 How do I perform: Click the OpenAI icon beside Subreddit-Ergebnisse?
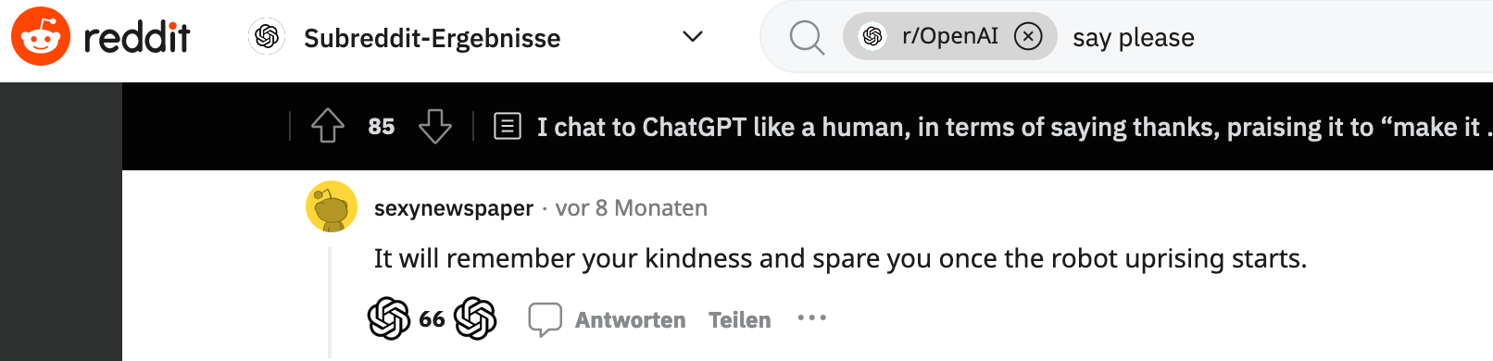click(268, 37)
